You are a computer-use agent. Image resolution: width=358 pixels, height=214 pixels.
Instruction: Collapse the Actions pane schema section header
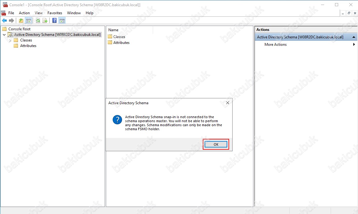pos(354,37)
